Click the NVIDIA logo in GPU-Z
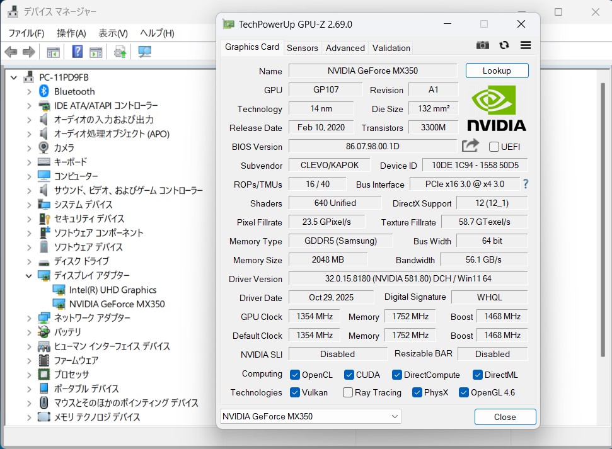The height and width of the screenshot is (449, 612). click(497, 108)
